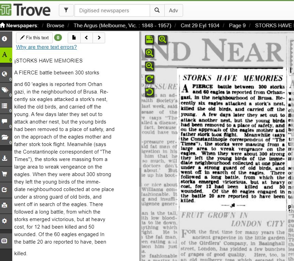The width and height of the screenshot is (294, 261).
Task: Open the search filter button
Action: [66, 10]
